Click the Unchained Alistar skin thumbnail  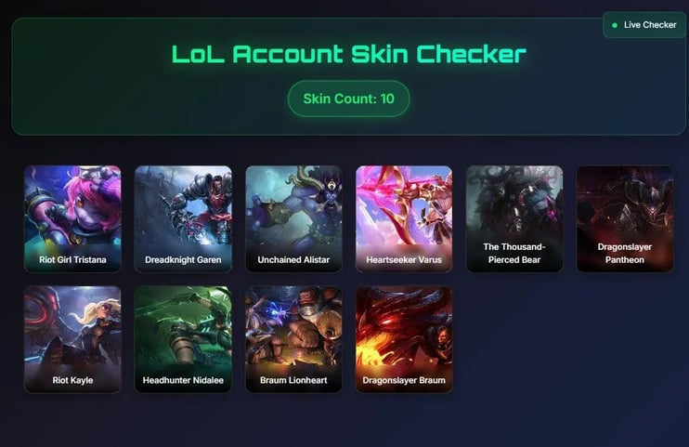tap(293, 218)
